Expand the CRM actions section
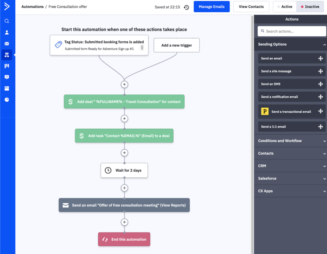Viewport: 327px width, 254px height. click(x=291, y=166)
